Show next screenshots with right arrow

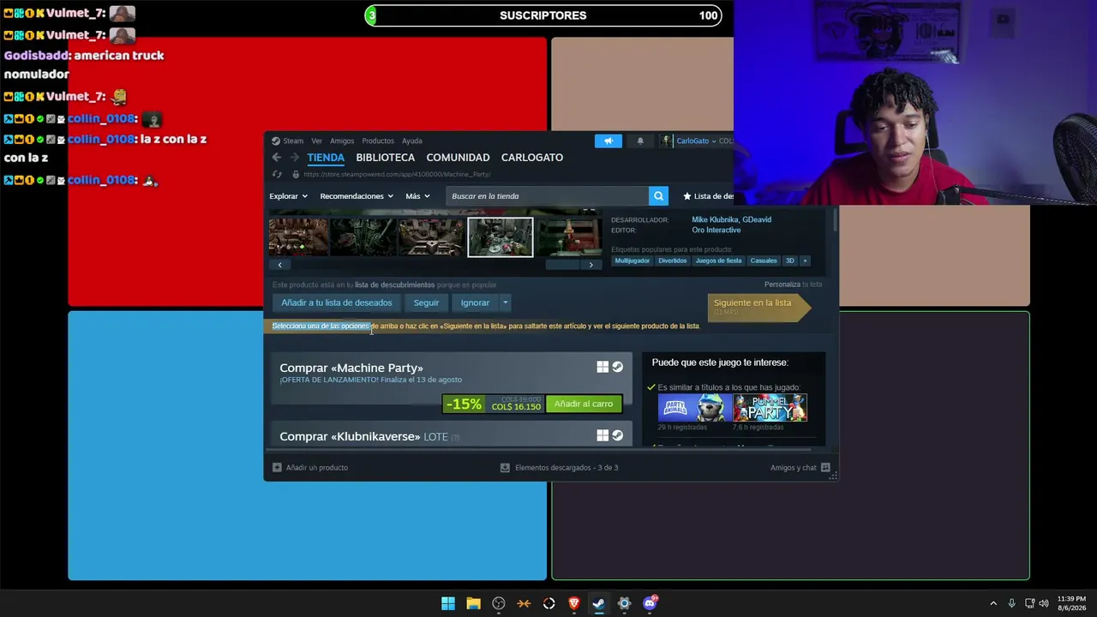[590, 265]
